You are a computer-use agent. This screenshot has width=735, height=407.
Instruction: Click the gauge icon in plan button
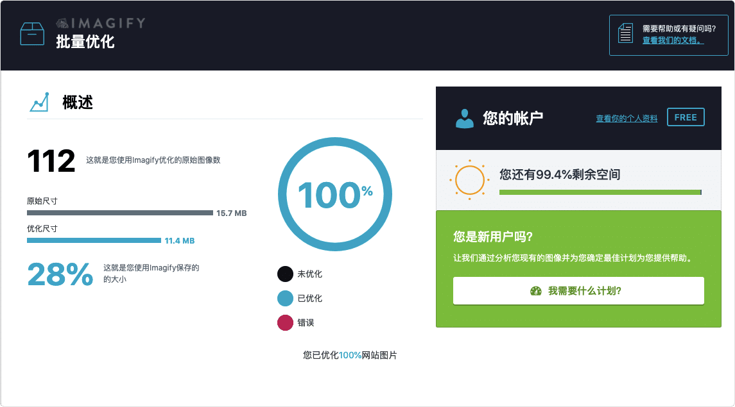(x=536, y=291)
